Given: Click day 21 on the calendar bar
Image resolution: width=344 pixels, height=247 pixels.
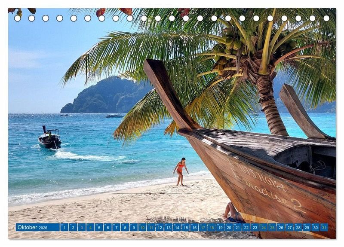Looking at the screenshot, I should click(x=237, y=227).
